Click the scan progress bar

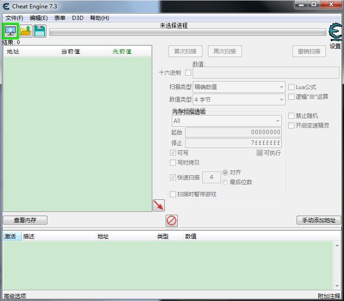coord(188,32)
